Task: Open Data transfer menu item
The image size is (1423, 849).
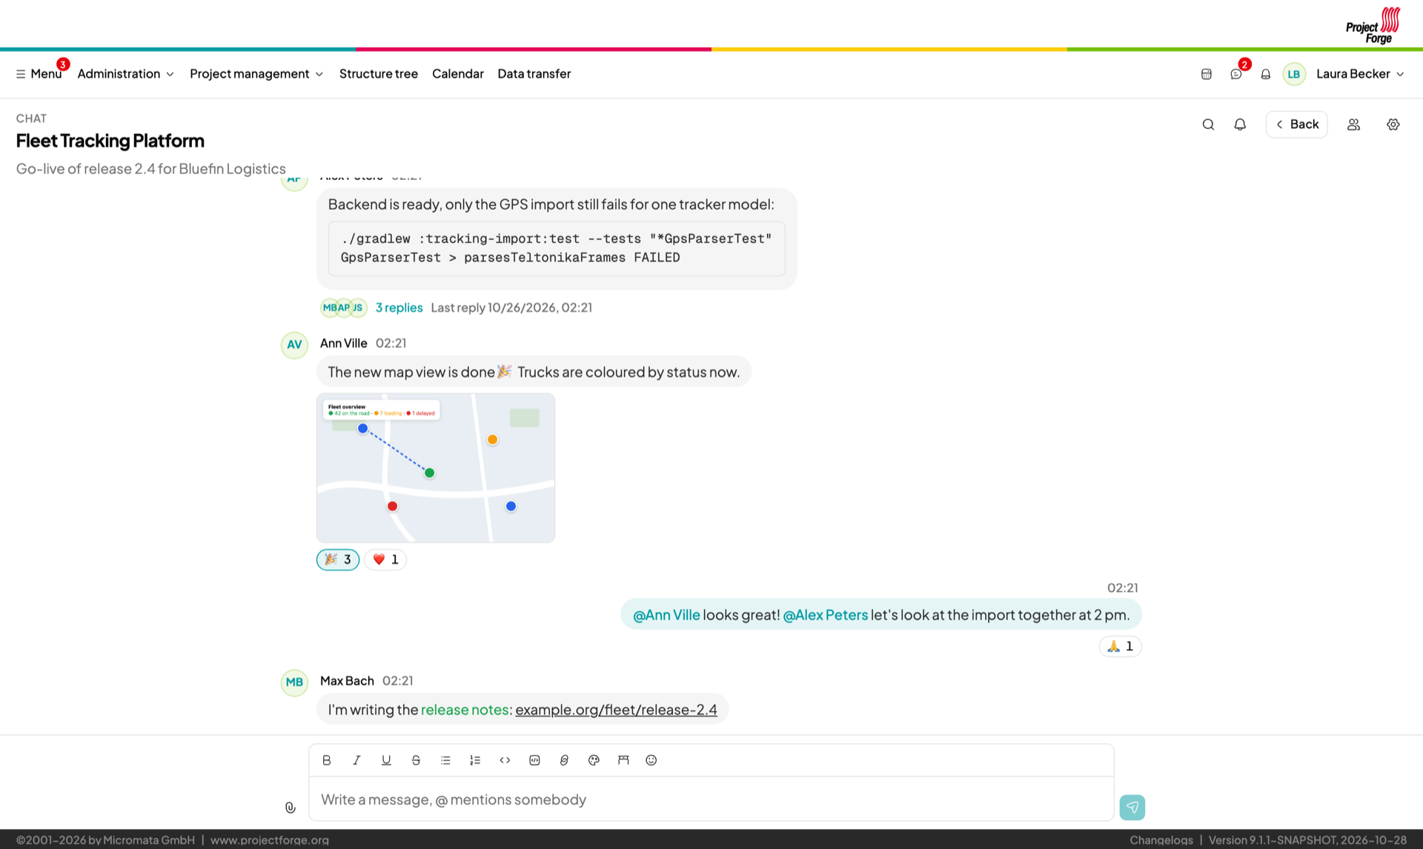Action: [534, 74]
